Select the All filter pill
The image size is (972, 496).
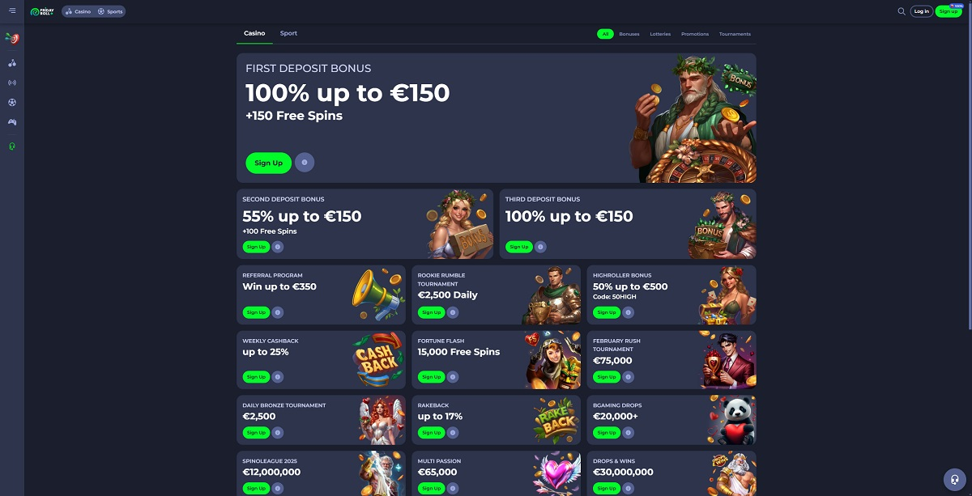pos(605,34)
